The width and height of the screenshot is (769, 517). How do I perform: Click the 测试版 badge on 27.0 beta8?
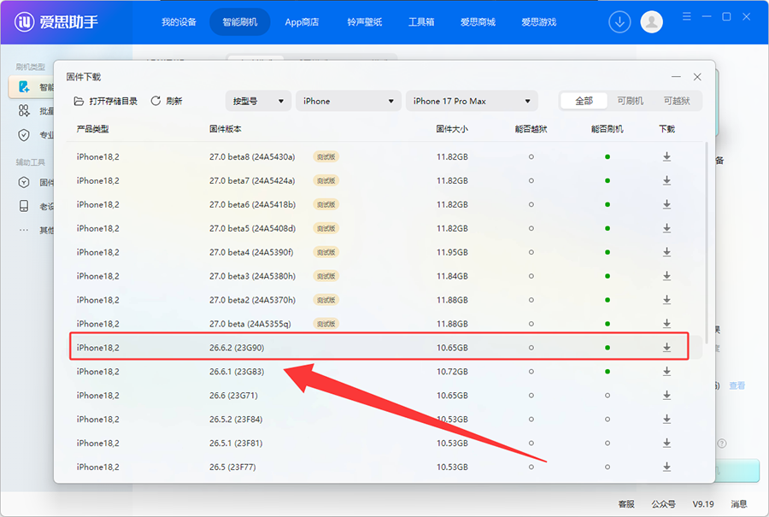(x=326, y=157)
